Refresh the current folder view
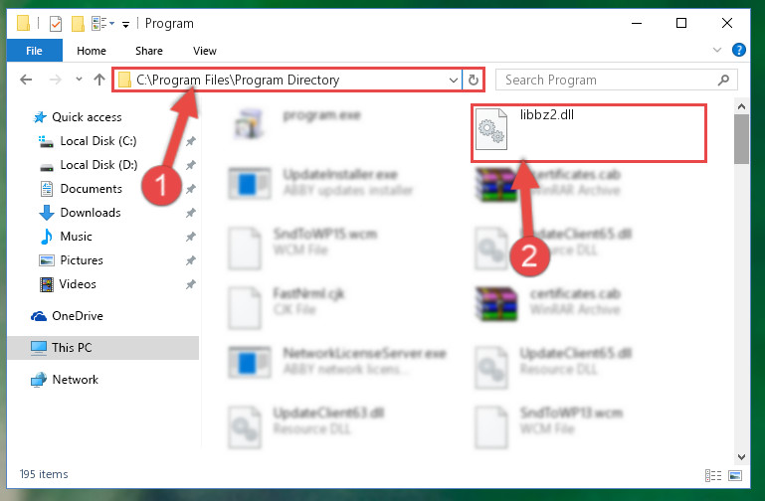This screenshot has width=765, height=501. (473, 80)
